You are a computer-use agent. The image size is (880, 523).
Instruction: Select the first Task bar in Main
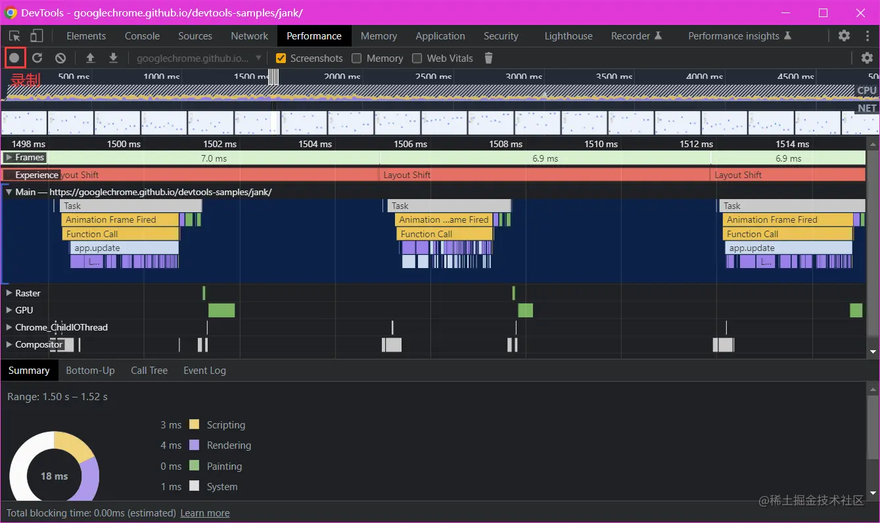[x=131, y=206]
